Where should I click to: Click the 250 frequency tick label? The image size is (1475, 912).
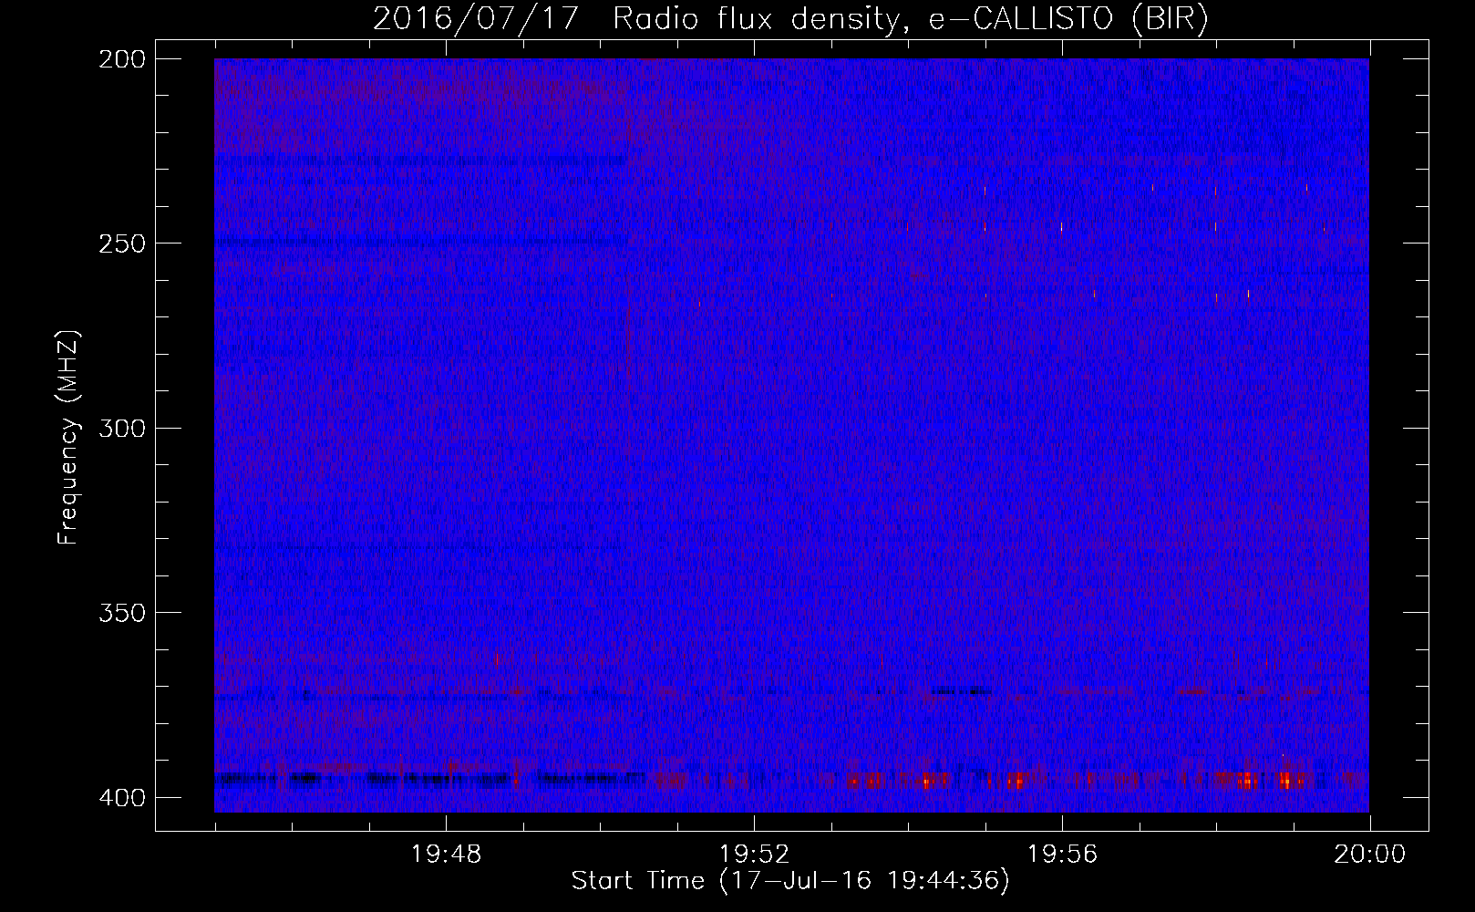(121, 243)
